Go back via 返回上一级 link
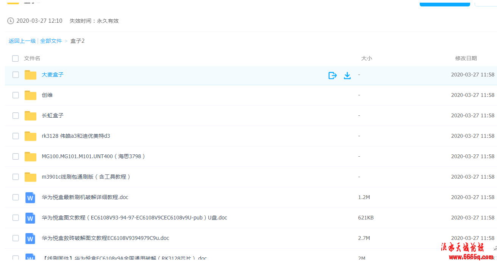 pyautogui.click(x=22, y=41)
